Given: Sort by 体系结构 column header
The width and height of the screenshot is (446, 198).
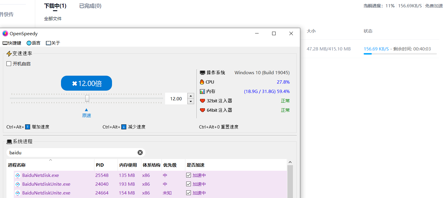Looking at the screenshot, I should click(x=152, y=165).
